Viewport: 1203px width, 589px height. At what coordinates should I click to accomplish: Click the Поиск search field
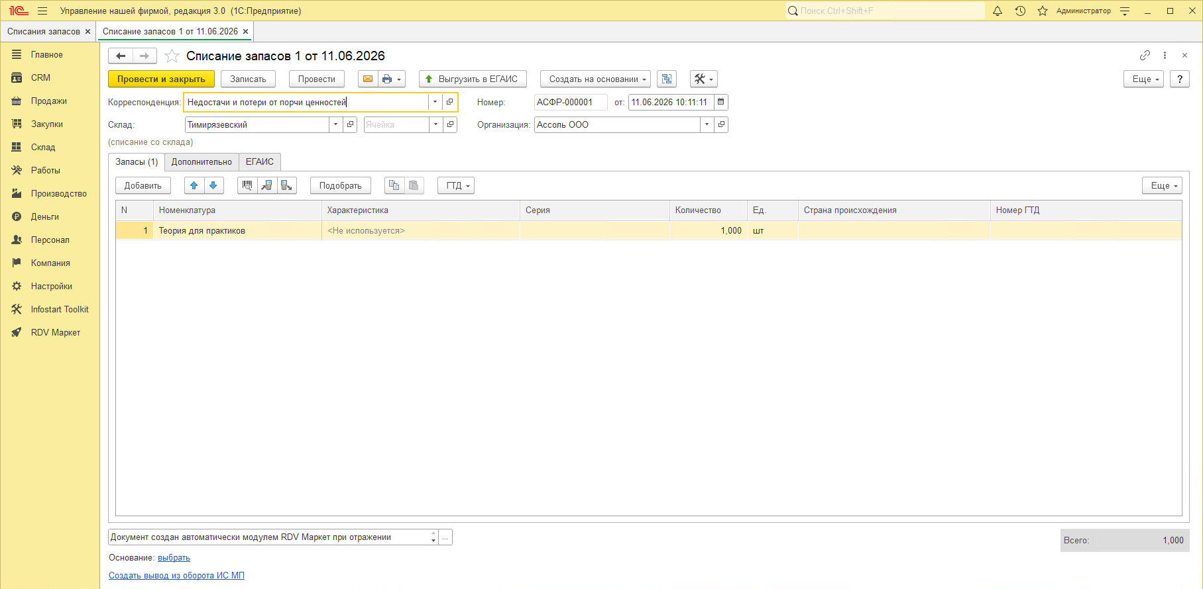click(885, 11)
